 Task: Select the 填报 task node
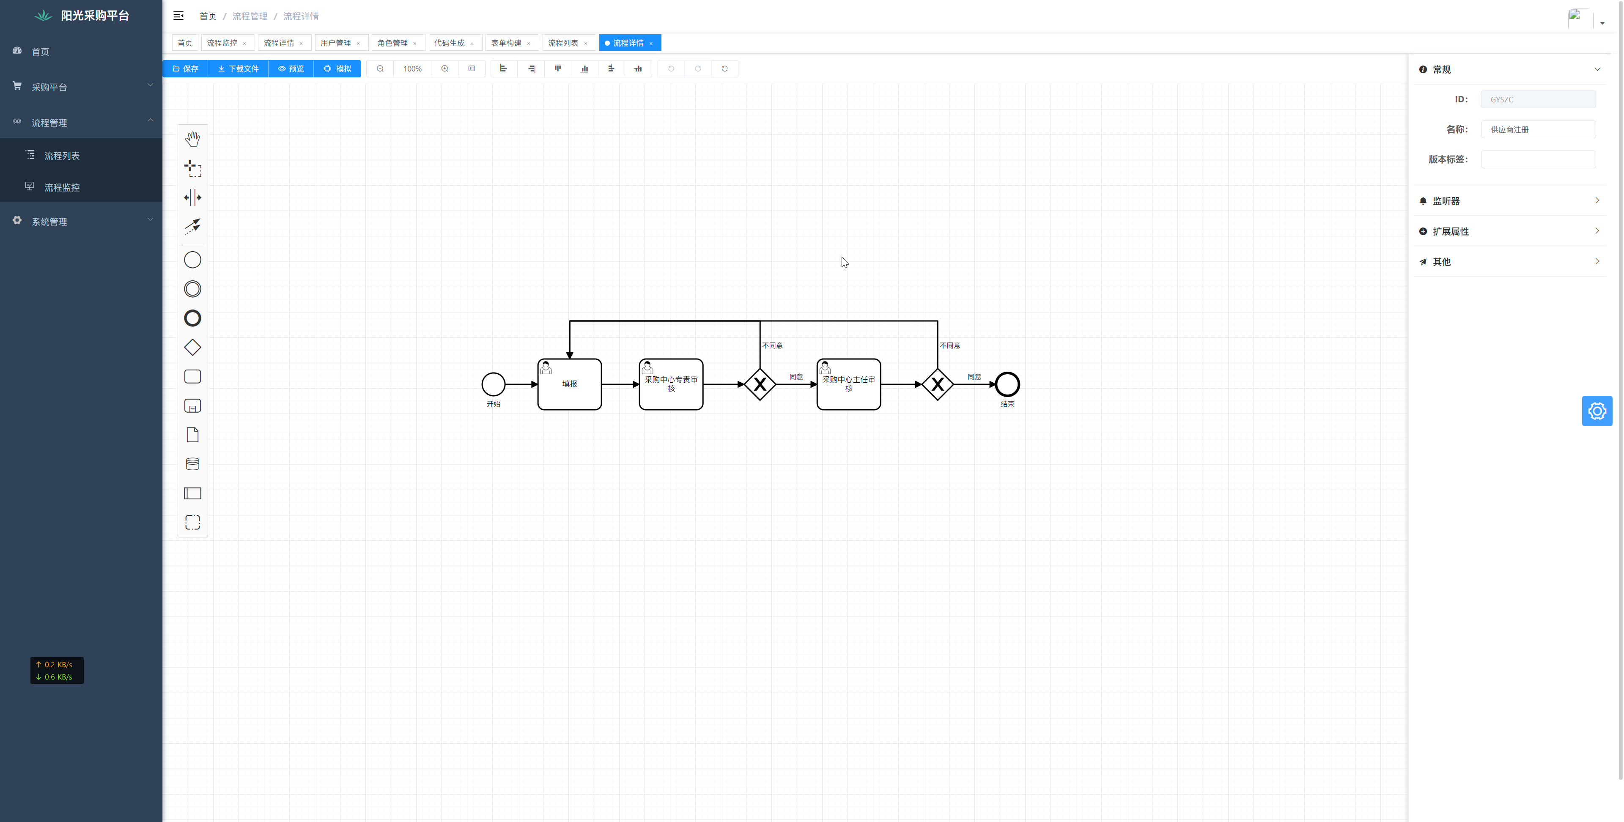point(569,384)
